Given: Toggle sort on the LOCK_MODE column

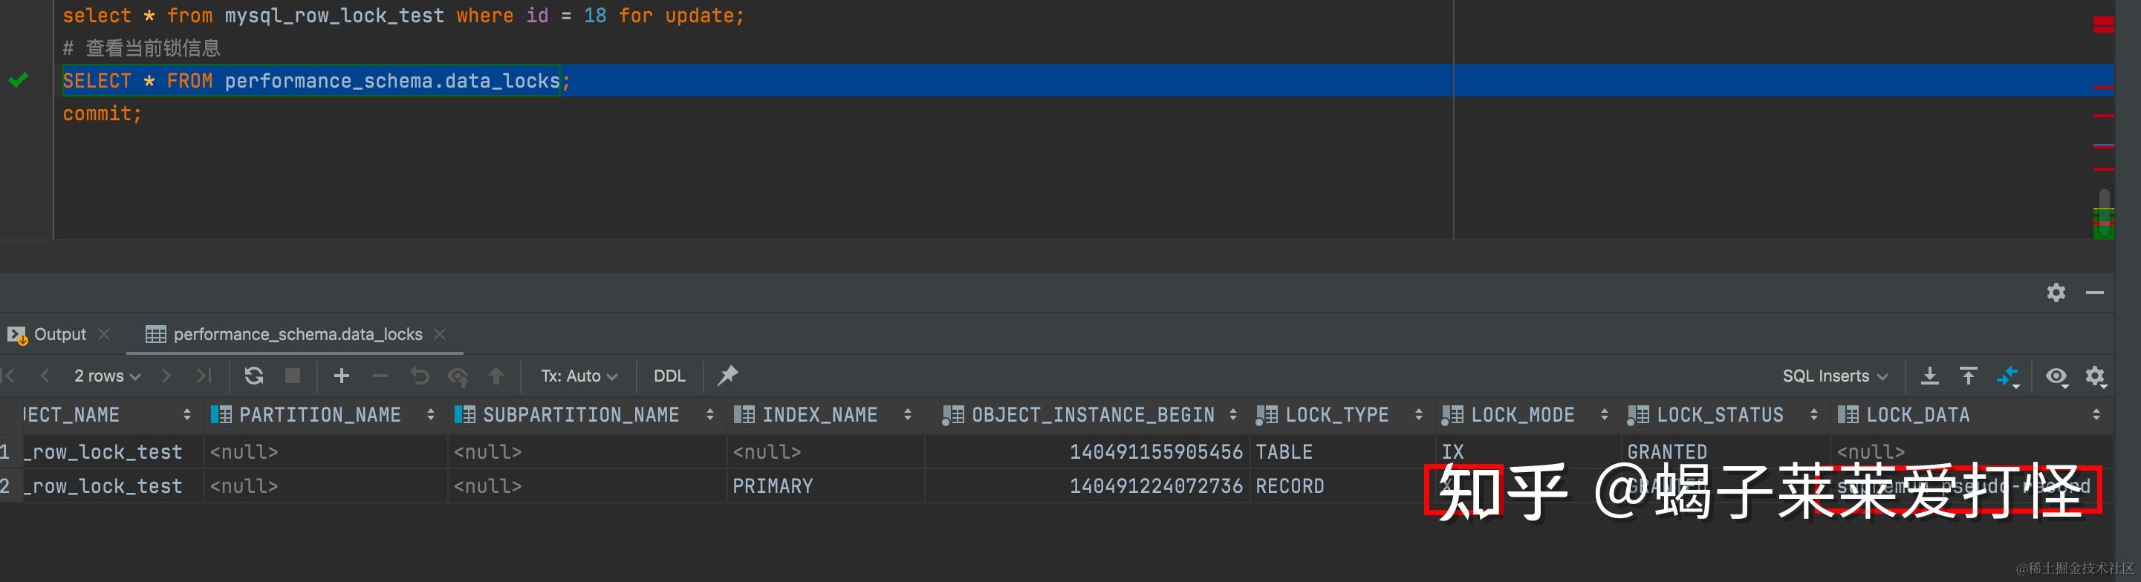Looking at the screenshot, I should coord(1603,414).
